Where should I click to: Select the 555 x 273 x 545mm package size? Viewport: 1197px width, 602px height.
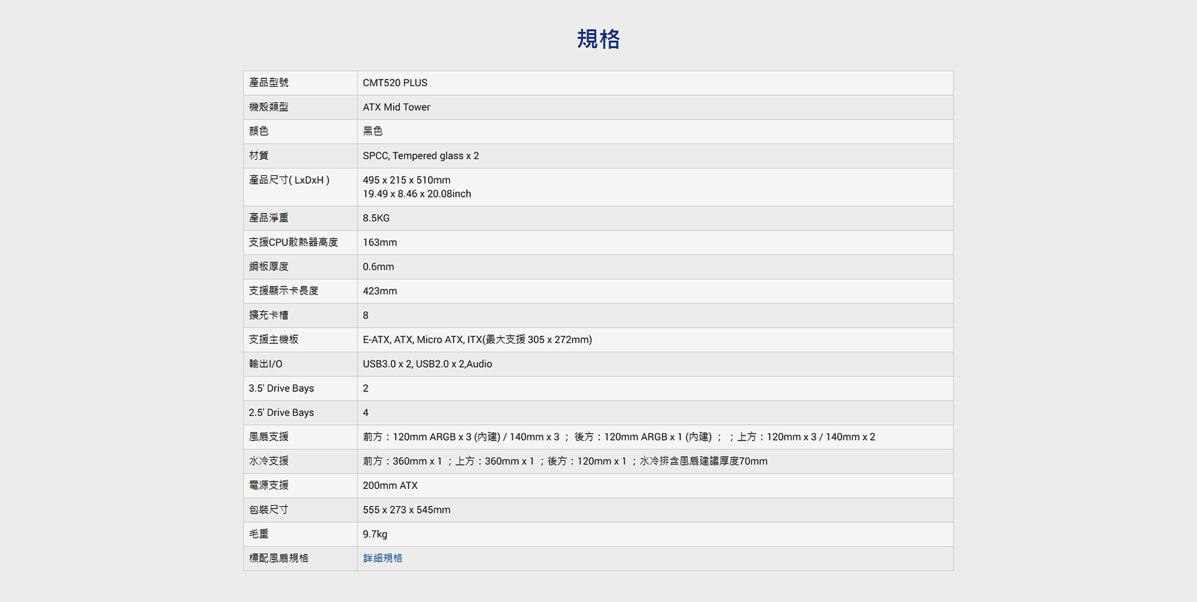pos(406,510)
